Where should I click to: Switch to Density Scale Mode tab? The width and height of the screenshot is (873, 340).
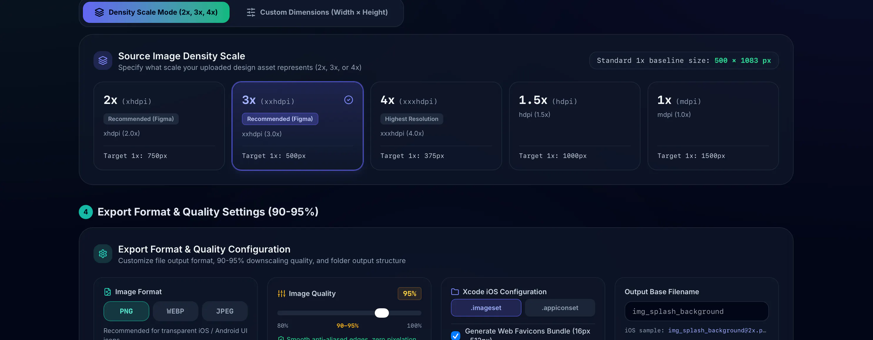click(156, 12)
